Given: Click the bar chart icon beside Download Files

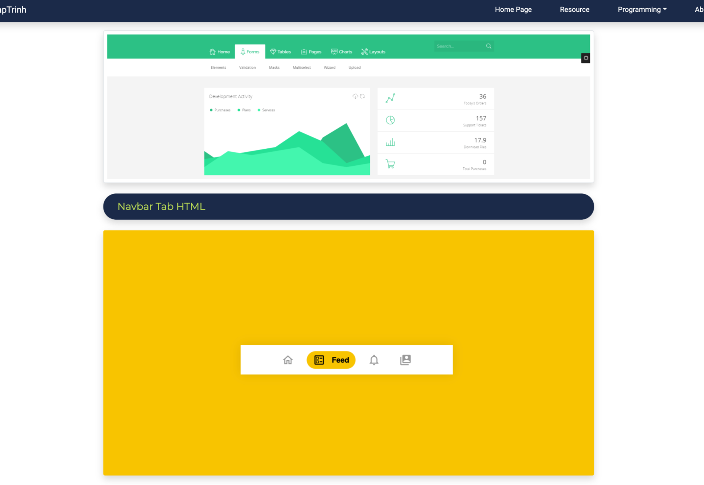Looking at the screenshot, I should pos(390,142).
